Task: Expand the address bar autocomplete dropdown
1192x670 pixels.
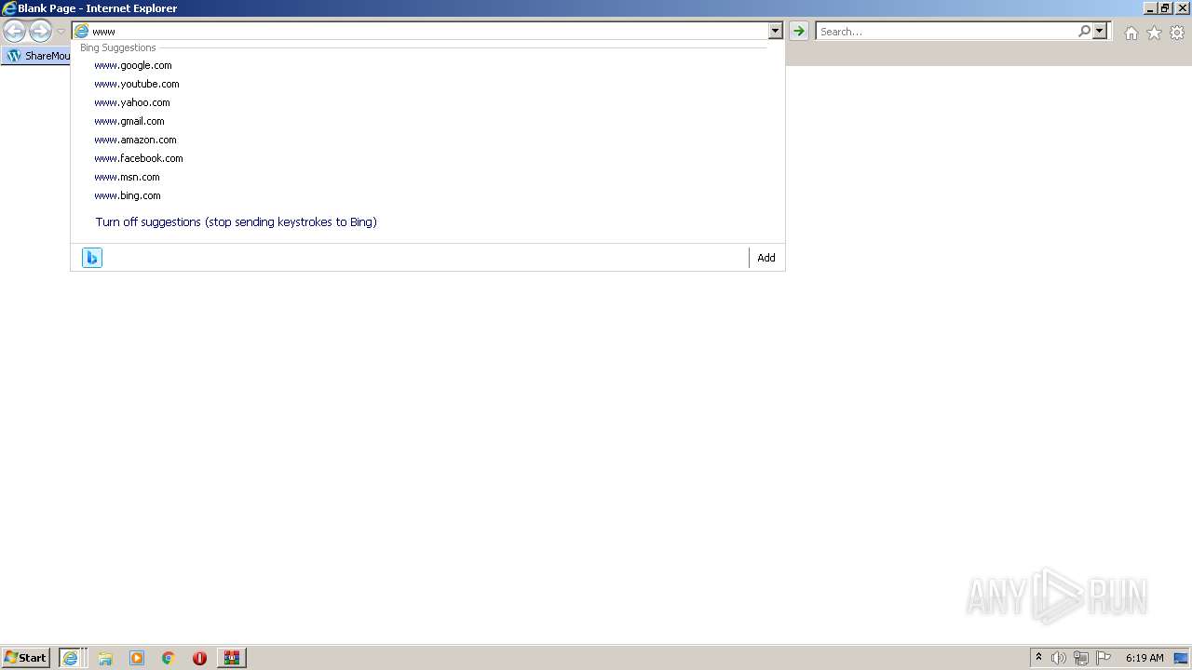Action: tap(776, 32)
